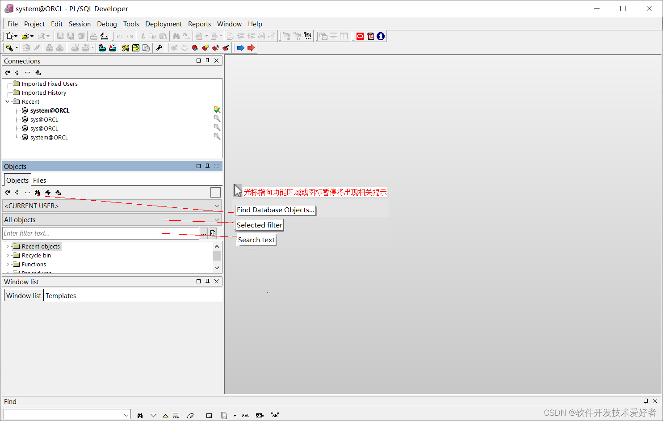Click the red Oracle icon
This screenshot has width=663, height=421.
pyautogui.click(x=360, y=36)
